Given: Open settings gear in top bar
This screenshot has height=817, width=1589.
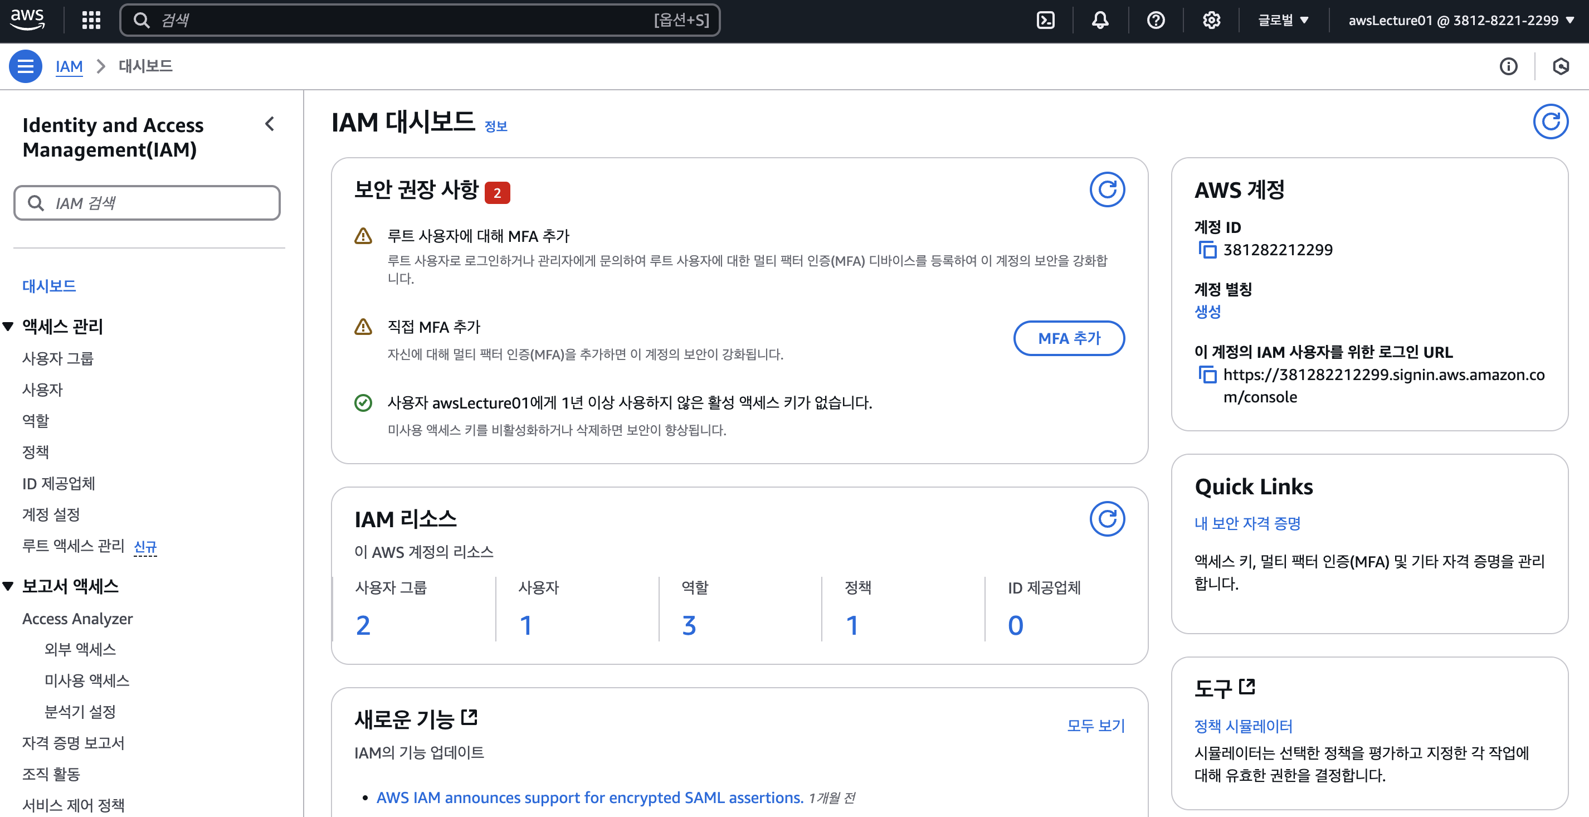Looking at the screenshot, I should (1211, 21).
